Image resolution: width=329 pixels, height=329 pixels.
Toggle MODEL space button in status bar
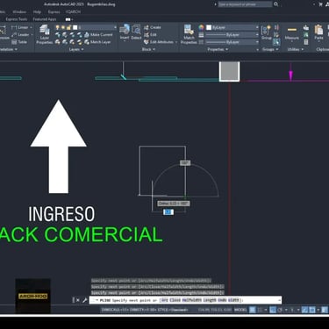point(240,310)
